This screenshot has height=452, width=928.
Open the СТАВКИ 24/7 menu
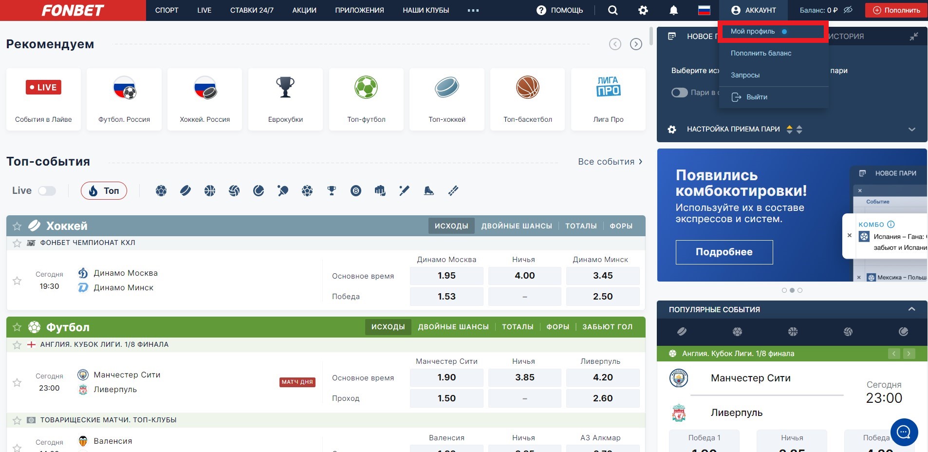click(252, 10)
